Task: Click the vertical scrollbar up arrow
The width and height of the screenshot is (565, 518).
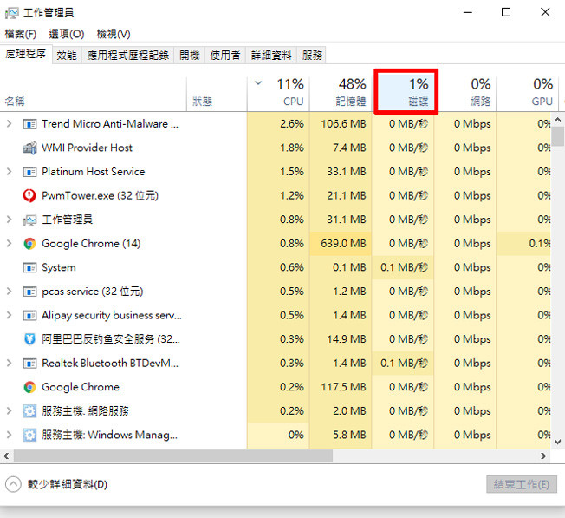Action: pyautogui.click(x=558, y=120)
